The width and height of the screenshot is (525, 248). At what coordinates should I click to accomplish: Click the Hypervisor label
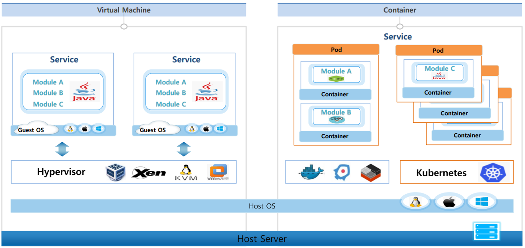[61, 172]
